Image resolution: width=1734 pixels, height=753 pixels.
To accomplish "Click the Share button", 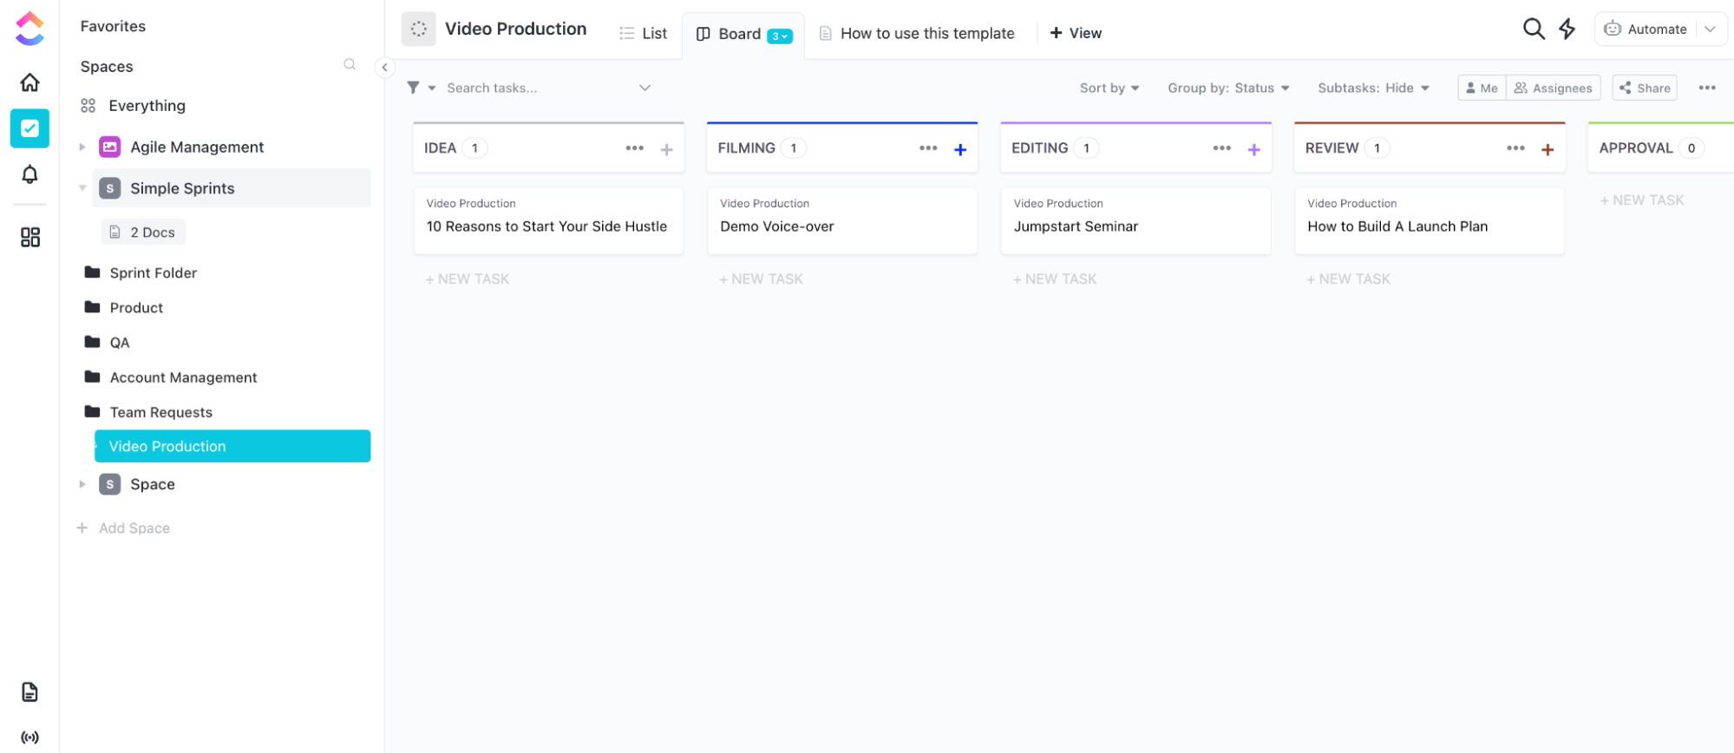I will [1644, 88].
